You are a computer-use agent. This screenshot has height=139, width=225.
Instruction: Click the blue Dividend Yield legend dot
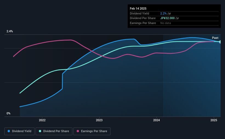9,131
